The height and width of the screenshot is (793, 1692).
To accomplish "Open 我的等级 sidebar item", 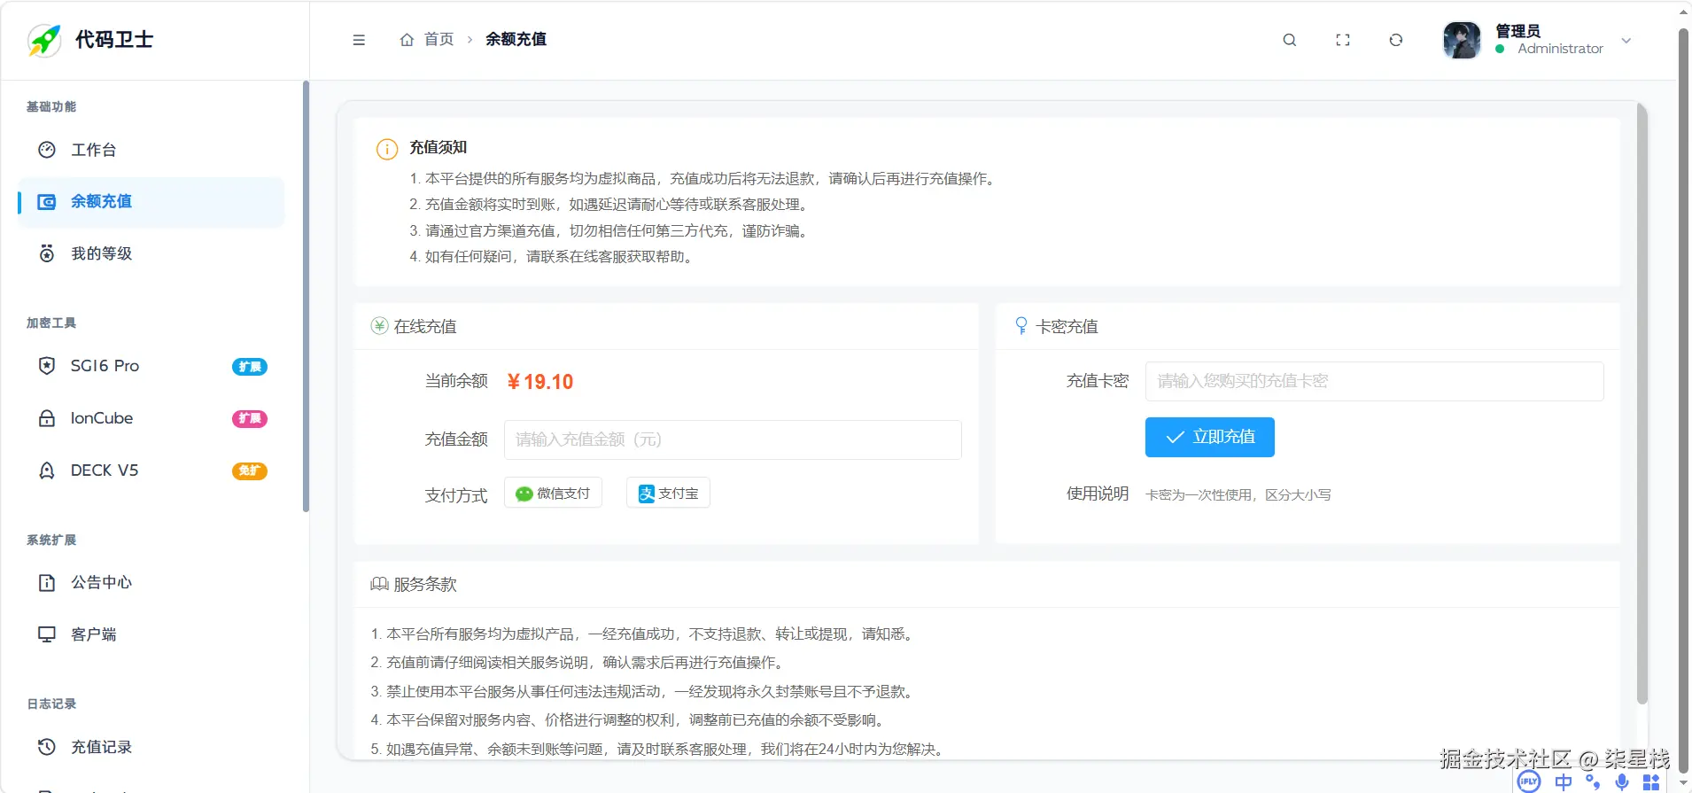I will (x=151, y=254).
